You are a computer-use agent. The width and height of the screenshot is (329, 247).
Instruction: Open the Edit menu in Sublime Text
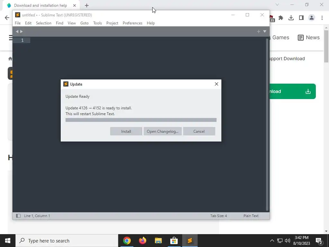pyautogui.click(x=28, y=23)
